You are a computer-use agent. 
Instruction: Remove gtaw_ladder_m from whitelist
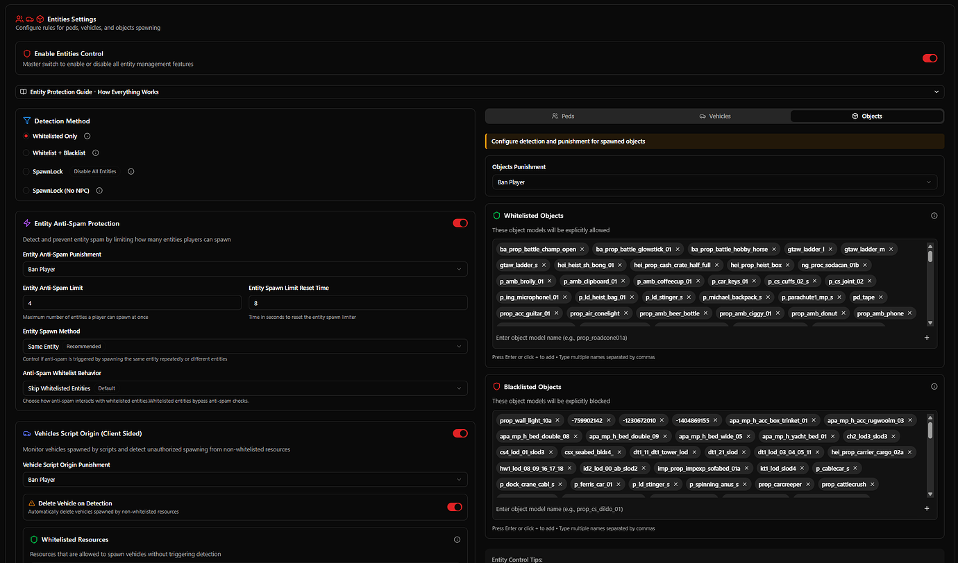tap(891, 249)
